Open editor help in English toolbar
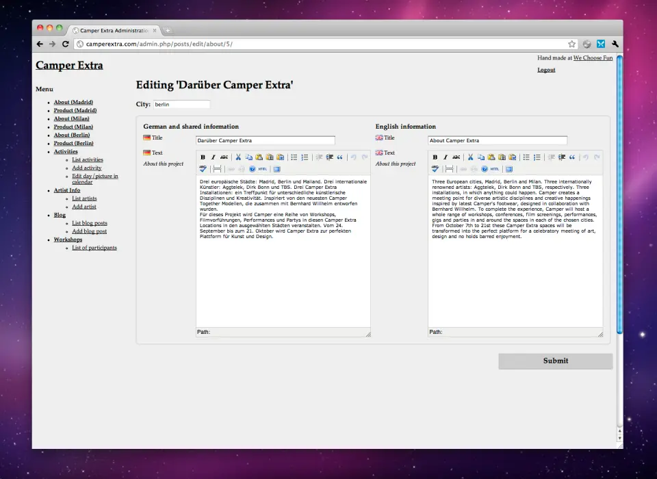 point(485,169)
